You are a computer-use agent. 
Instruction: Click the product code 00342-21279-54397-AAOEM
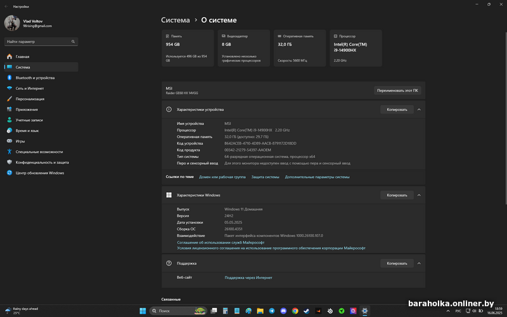pyautogui.click(x=248, y=150)
